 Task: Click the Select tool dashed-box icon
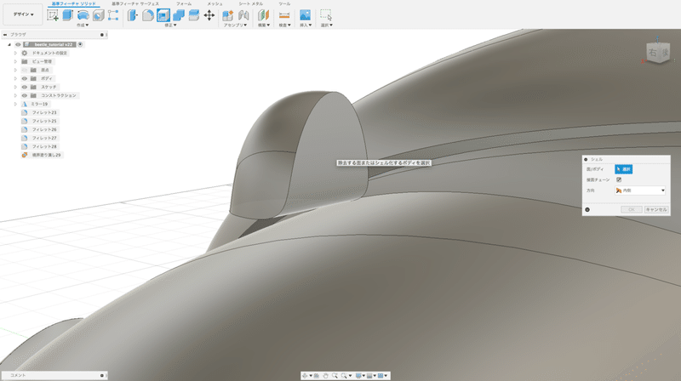point(326,15)
